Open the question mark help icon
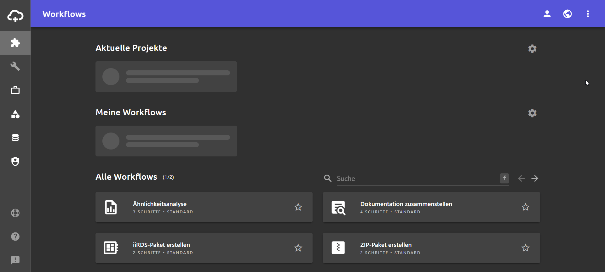605x272 pixels. coord(15,237)
